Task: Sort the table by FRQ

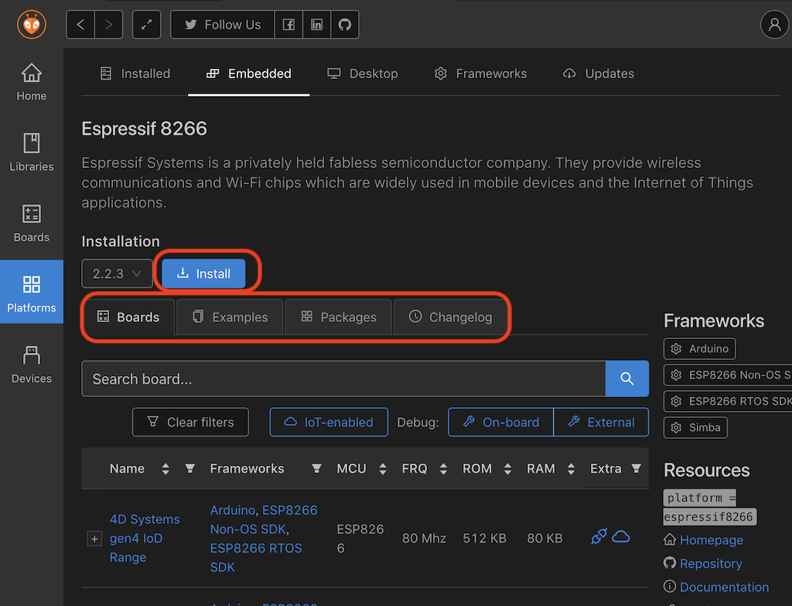Action: (443, 468)
